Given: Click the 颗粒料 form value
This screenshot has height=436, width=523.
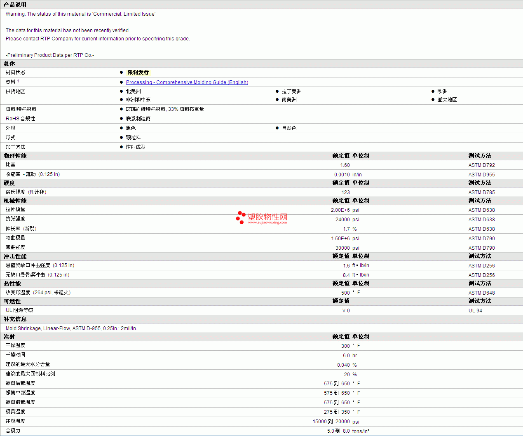Looking at the screenshot, I should [134, 138].
